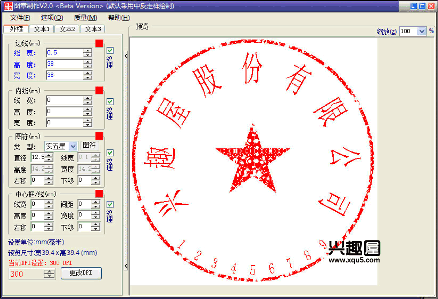Click the lower panel collapse arrow on splitter
Image resolution: width=438 pixels, height=299 pixels.
[126, 266]
